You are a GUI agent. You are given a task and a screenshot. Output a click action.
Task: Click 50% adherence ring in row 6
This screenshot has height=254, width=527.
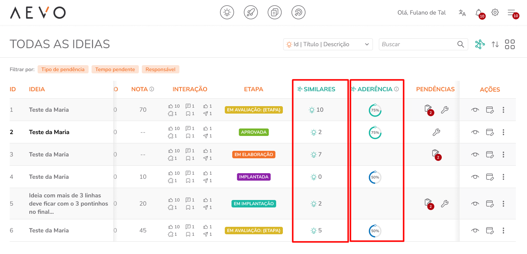[x=375, y=231]
